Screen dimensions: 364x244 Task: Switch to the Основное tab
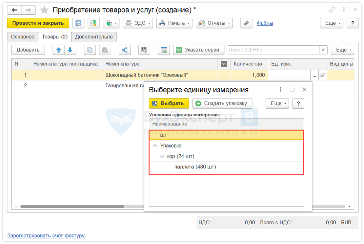(x=23, y=37)
